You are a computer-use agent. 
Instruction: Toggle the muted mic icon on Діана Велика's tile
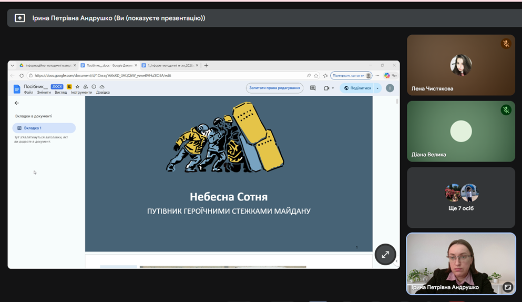tap(506, 110)
